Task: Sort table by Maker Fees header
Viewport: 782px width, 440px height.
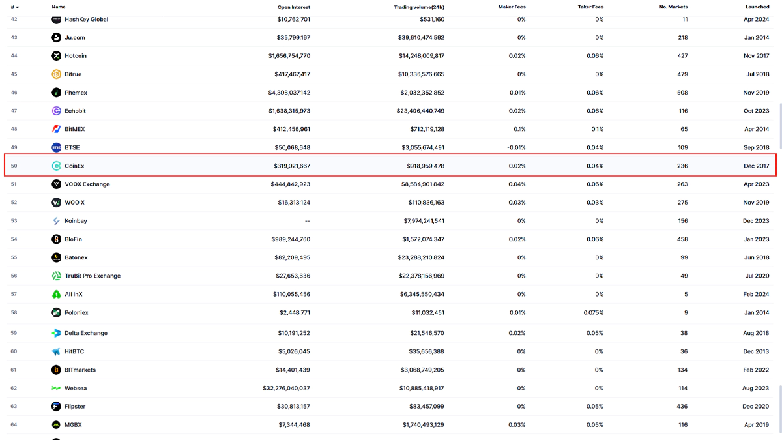Action: coord(512,7)
